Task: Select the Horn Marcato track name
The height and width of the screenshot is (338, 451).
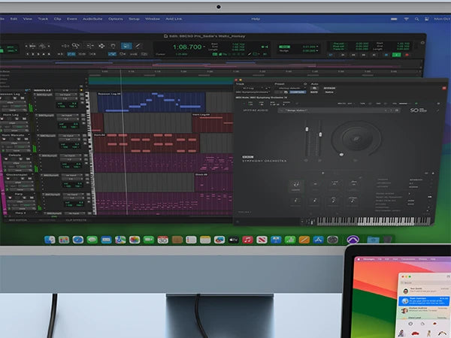Action: tap(13, 135)
